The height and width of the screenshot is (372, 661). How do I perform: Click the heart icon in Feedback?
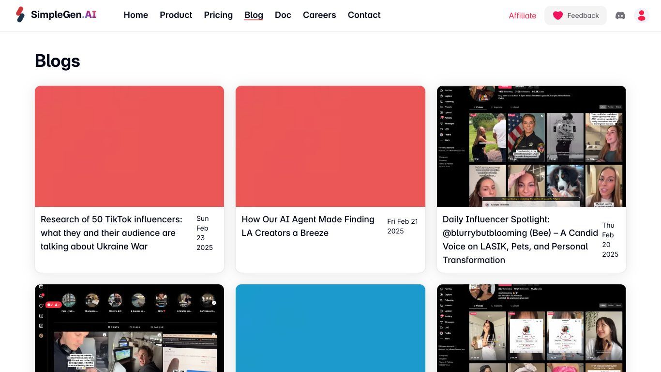pos(558,15)
